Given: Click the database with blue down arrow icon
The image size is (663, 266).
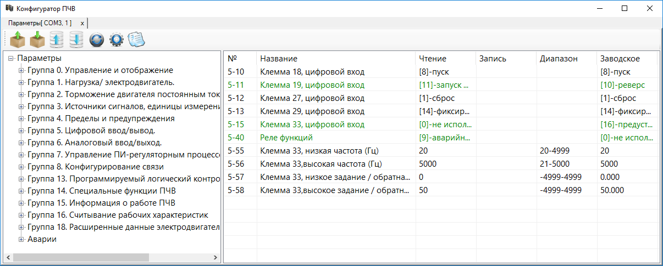Looking at the screenshot, I should pyautogui.click(x=76, y=40).
